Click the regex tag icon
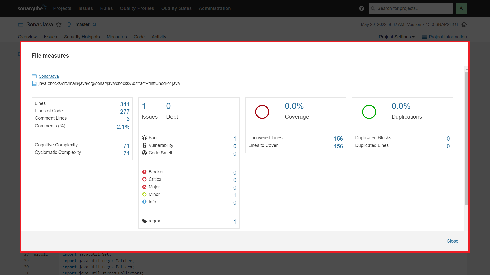Image resolution: width=490 pixels, height=275 pixels. click(x=144, y=221)
